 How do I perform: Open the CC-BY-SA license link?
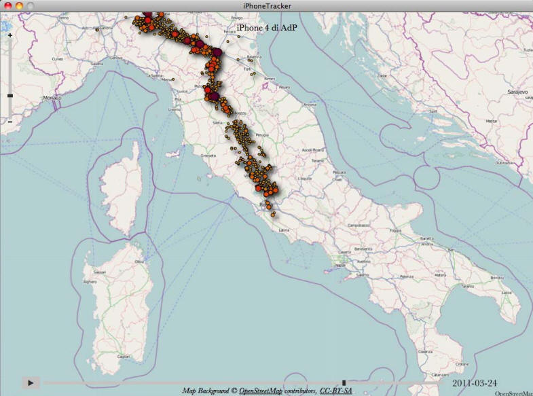pyautogui.click(x=336, y=391)
